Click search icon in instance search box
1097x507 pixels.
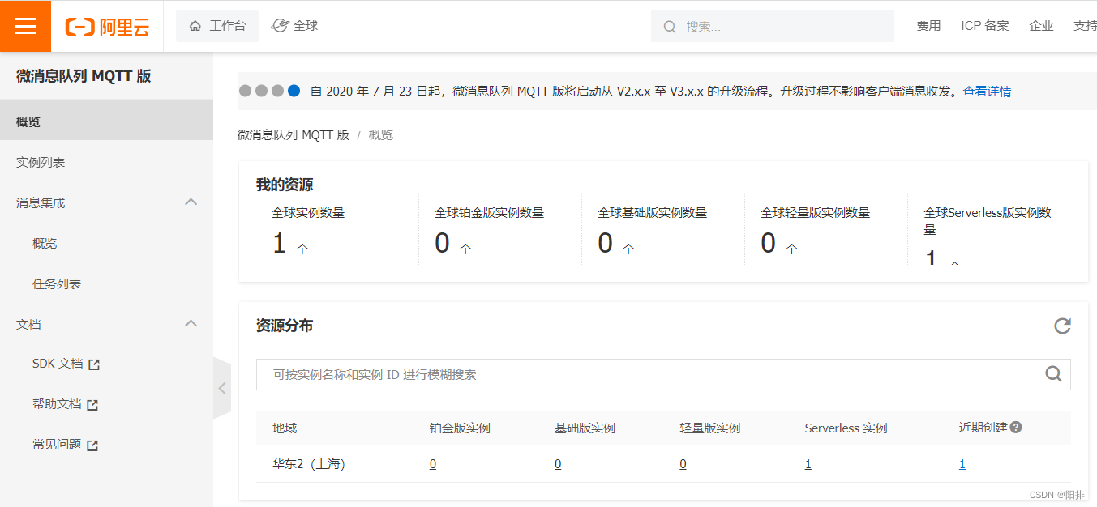tap(1053, 373)
